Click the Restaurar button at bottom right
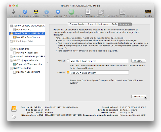The width and height of the screenshot is (161, 132). point(139,97)
